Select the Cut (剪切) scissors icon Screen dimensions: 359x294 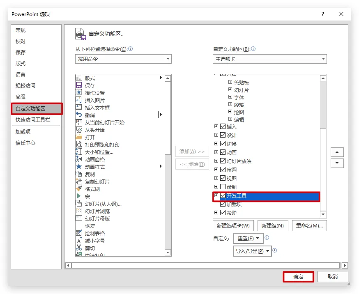[79, 248]
